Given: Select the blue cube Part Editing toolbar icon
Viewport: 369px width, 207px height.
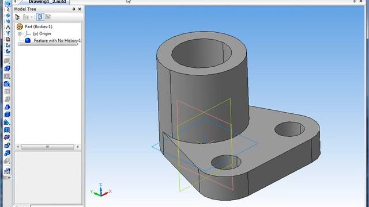Looking at the screenshot, I should (x=7, y=3).
